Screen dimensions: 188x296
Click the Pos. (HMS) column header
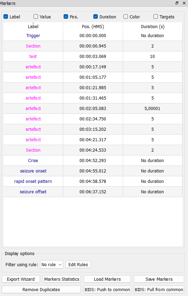click(x=93, y=26)
